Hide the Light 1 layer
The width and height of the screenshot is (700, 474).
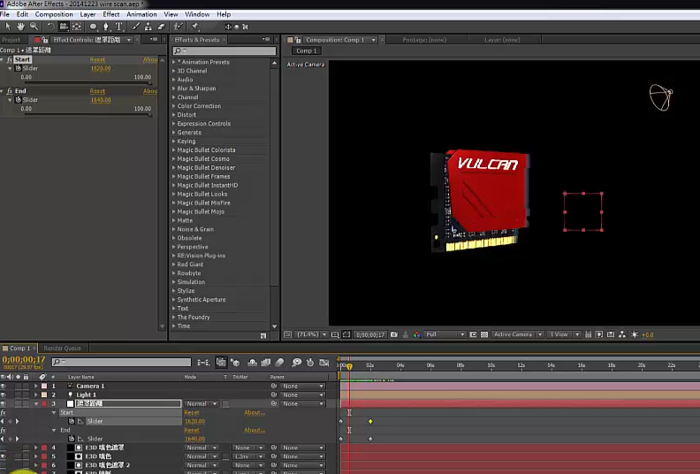[4, 395]
